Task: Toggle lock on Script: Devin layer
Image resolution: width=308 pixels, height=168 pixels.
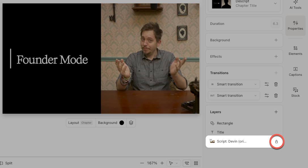Action: click(277, 141)
